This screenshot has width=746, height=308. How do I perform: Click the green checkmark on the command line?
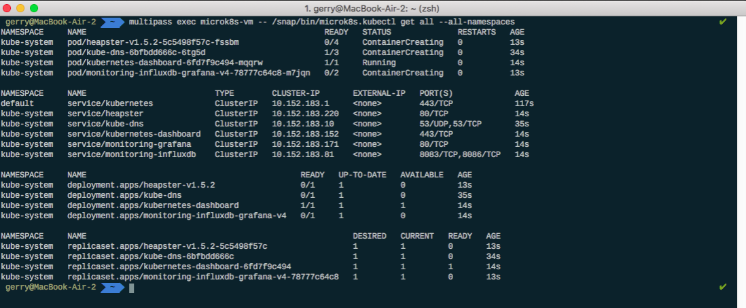tap(722, 22)
